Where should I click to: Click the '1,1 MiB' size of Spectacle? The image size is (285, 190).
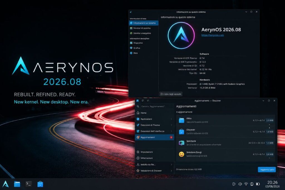(x=270, y=143)
